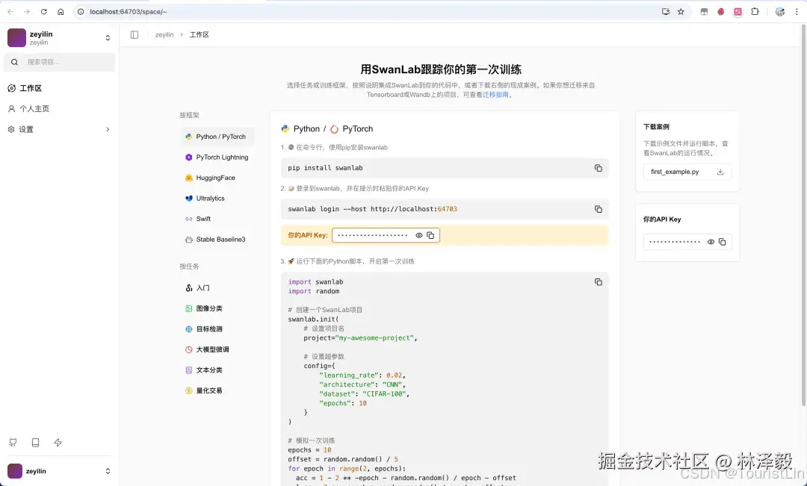Viewport: 807px width, 486px height.
Task: Click the install app icon in address bar
Action: (x=666, y=11)
